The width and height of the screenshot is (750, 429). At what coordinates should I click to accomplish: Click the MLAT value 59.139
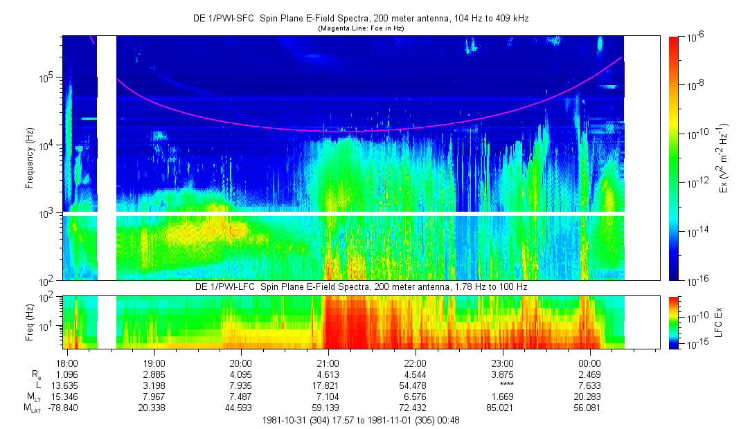click(x=327, y=408)
